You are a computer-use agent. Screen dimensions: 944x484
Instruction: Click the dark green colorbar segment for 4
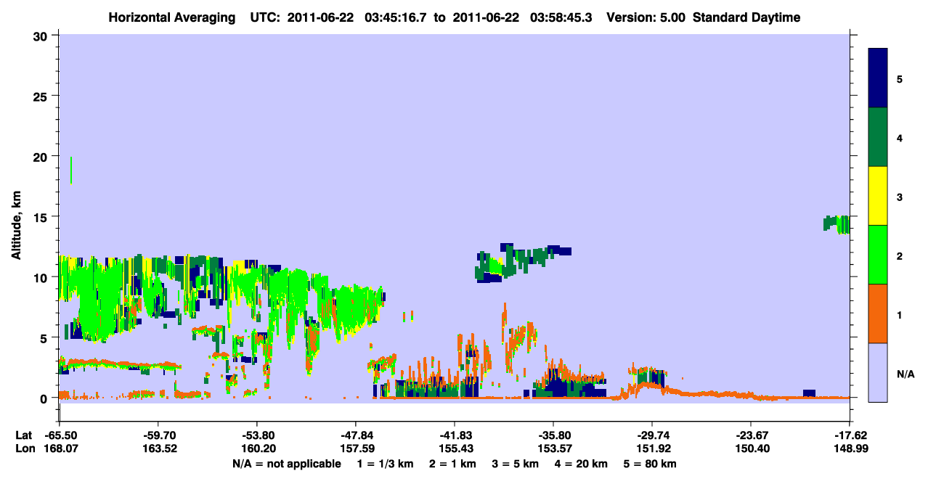pyautogui.click(x=878, y=137)
